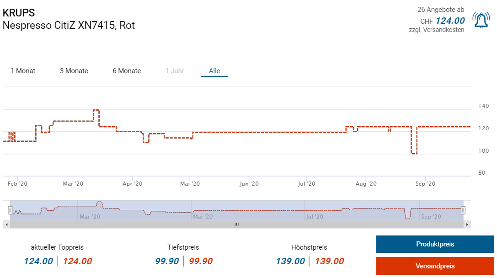497x278 pixels.
Task: Select the 1 Monat time range
Action: point(23,71)
